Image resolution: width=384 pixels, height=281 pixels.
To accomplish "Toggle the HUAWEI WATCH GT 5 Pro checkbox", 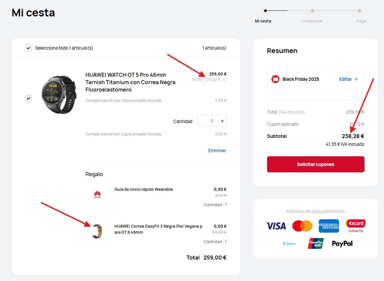I will pyautogui.click(x=28, y=99).
